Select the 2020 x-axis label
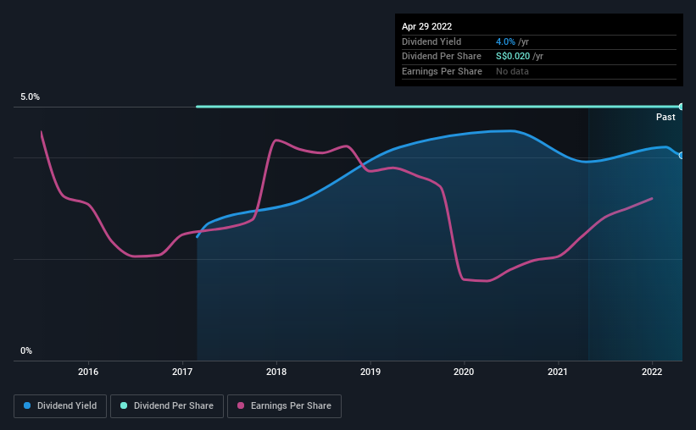 click(x=464, y=372)
